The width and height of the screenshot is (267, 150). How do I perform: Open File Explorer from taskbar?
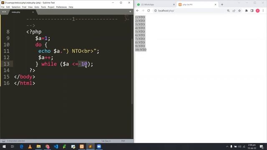click(x=39, y=147)
